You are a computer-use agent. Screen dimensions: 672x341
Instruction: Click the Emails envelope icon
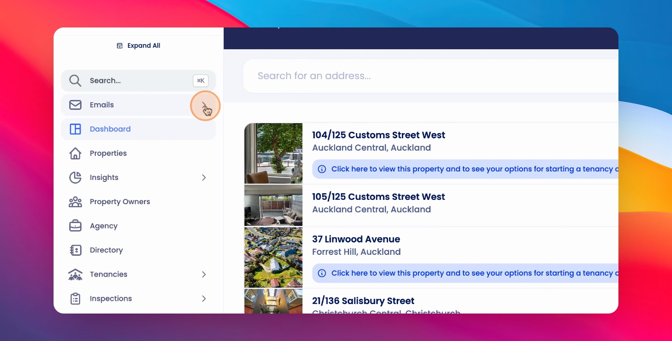click(x=75, y=105)
